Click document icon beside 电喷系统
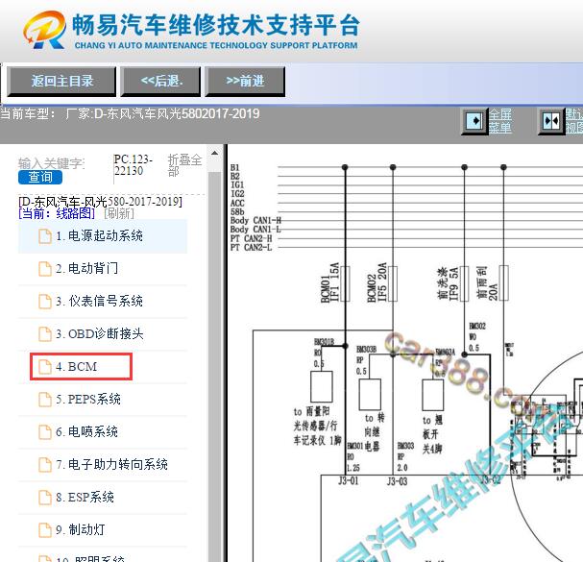The image size is (583, 562). [45, 432]
